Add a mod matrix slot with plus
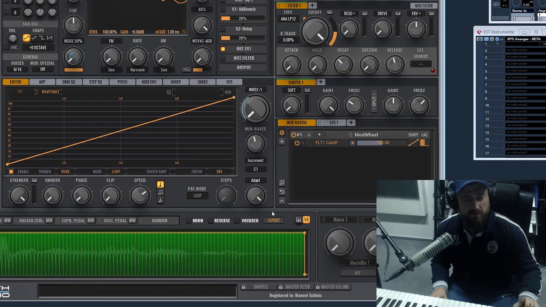This screenshot has width=546, height=307. (x=282, y=142)
